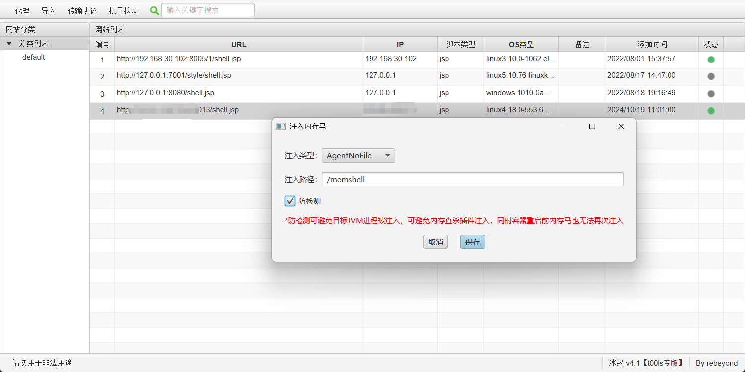Select the default category item
745x372 pixels.
[x=34, y=57]
